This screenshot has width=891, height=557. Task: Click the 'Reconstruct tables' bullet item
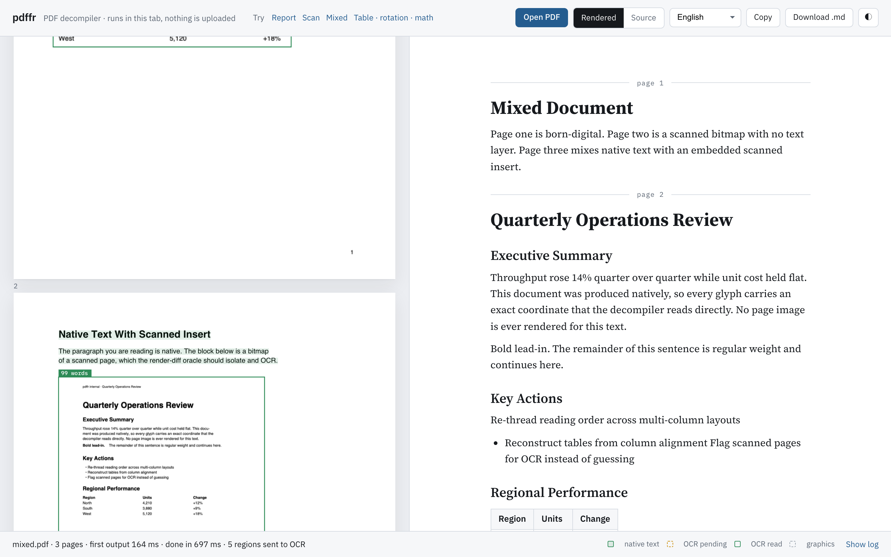coord(652,451)
